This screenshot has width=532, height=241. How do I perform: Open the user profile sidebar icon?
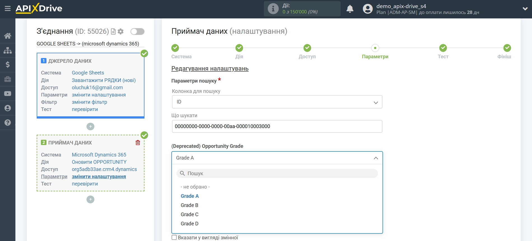coord(8,108)
